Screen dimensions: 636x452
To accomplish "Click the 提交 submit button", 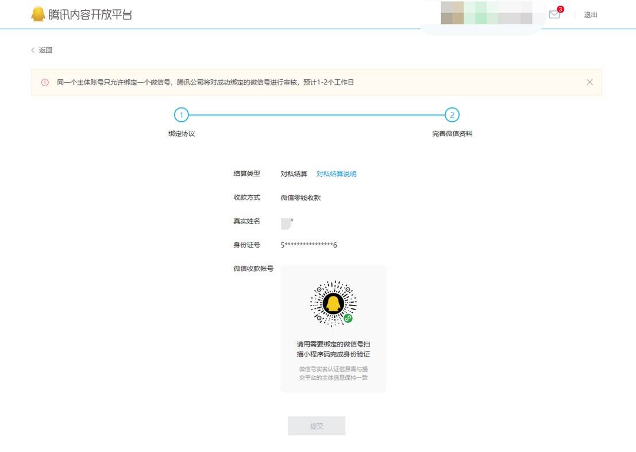I will click(317, 426).
